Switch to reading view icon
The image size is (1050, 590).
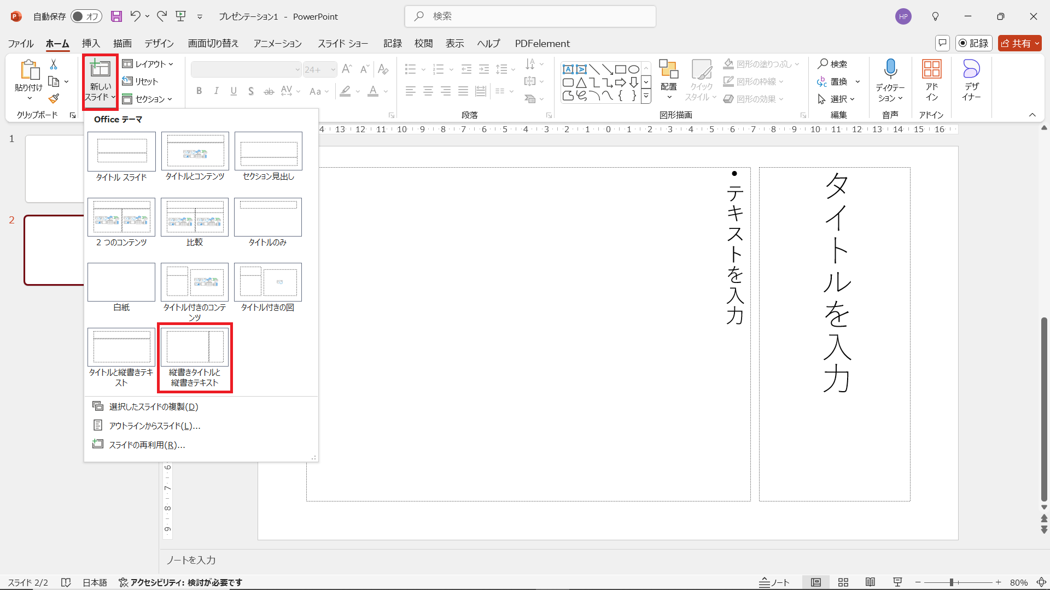(870, 582)
